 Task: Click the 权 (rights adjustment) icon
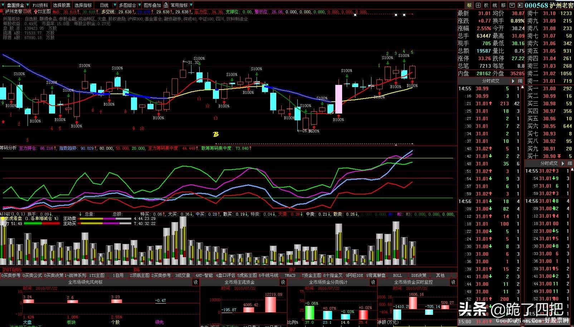click(x=486, y=5)
